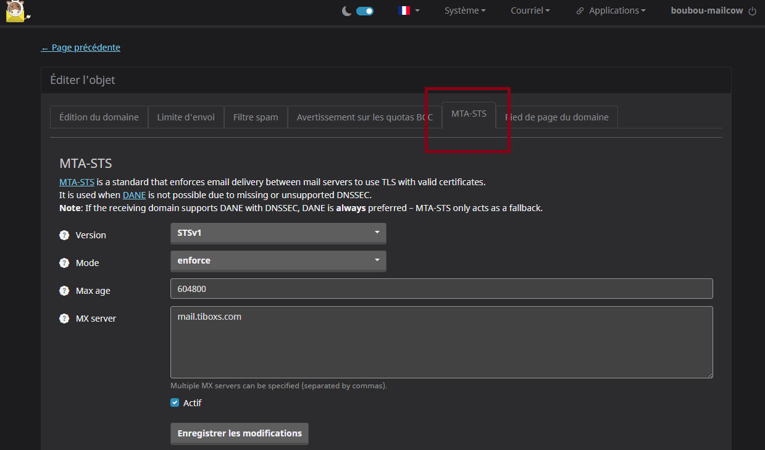Click the help icon beside Max age

64,291
